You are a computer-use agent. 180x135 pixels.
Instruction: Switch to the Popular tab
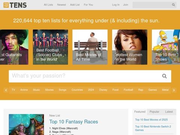point(154,112)
